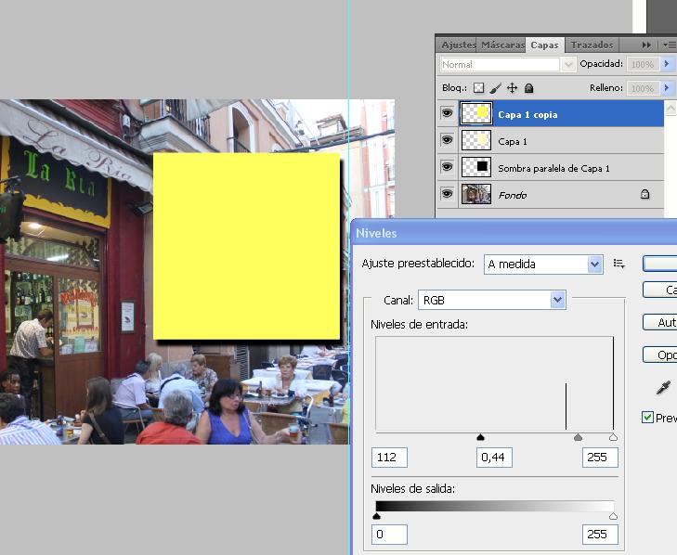The width and height of the screenshot is (677, 555).
Task: Switch to the Trazados tab
Action: 592,45
